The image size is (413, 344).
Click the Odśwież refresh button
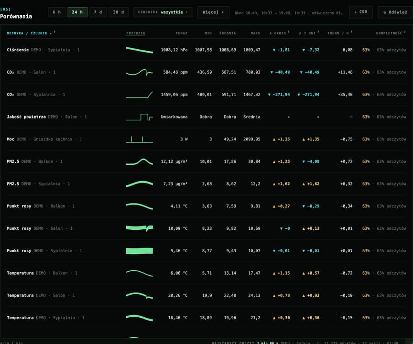(x=395, y=12)
